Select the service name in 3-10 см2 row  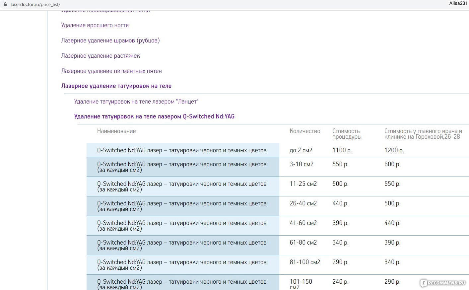point(182,167)
